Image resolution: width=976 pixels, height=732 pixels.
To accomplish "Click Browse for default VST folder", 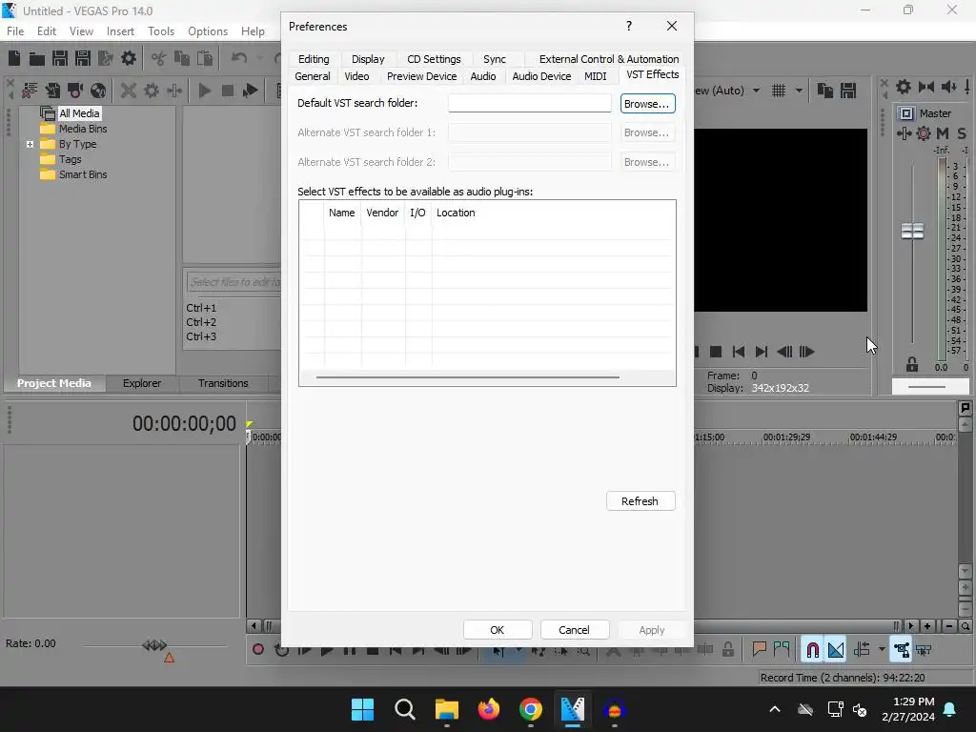I will click(x=647, y=104).
